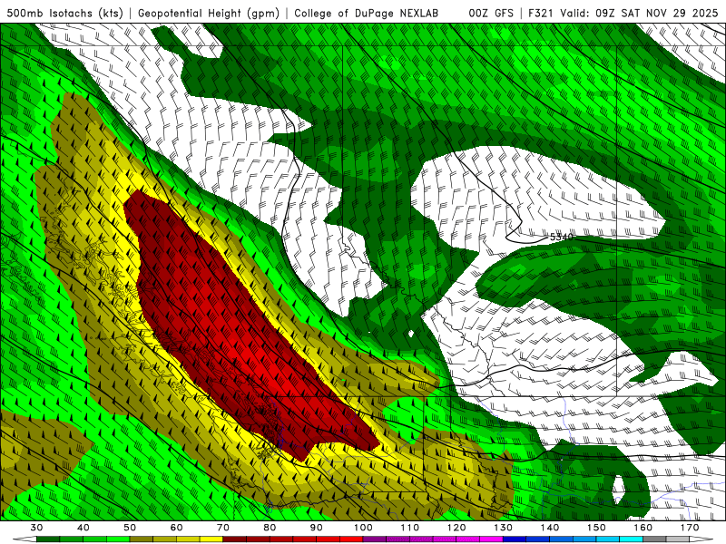Viewport: 726px width, 544px height.
Task: Click the 'Geopotential Height (gpm)' header text
Action: 209,13
